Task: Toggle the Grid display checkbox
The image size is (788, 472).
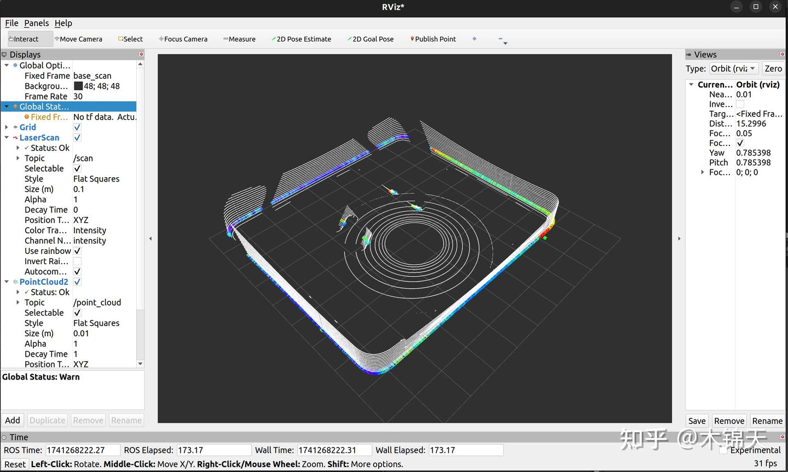Action: click(77, 127)
